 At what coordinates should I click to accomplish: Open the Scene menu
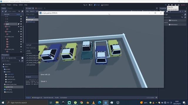3,5
